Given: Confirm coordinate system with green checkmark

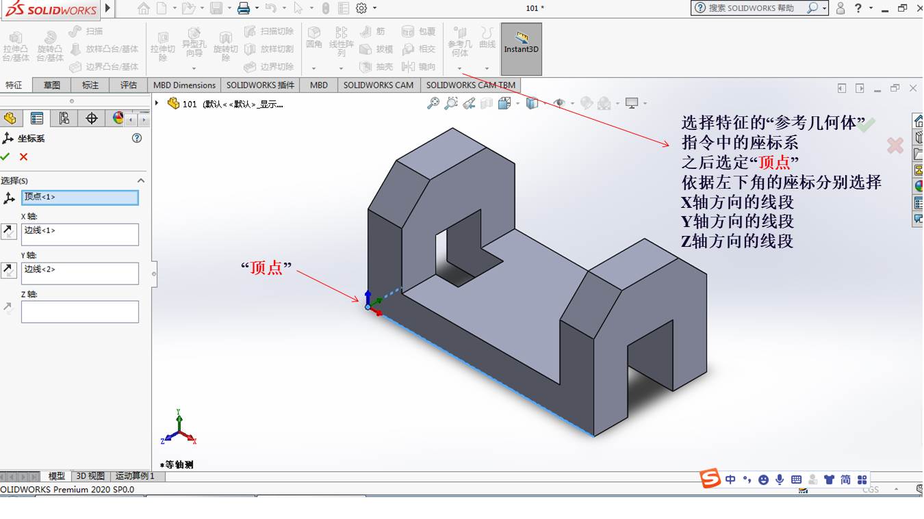Looking at the screenshot, I should click(5, 157).
